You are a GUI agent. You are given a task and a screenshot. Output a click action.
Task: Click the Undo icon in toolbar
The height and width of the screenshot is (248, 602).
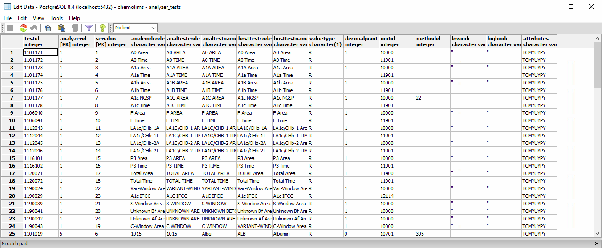click(34, 28)
